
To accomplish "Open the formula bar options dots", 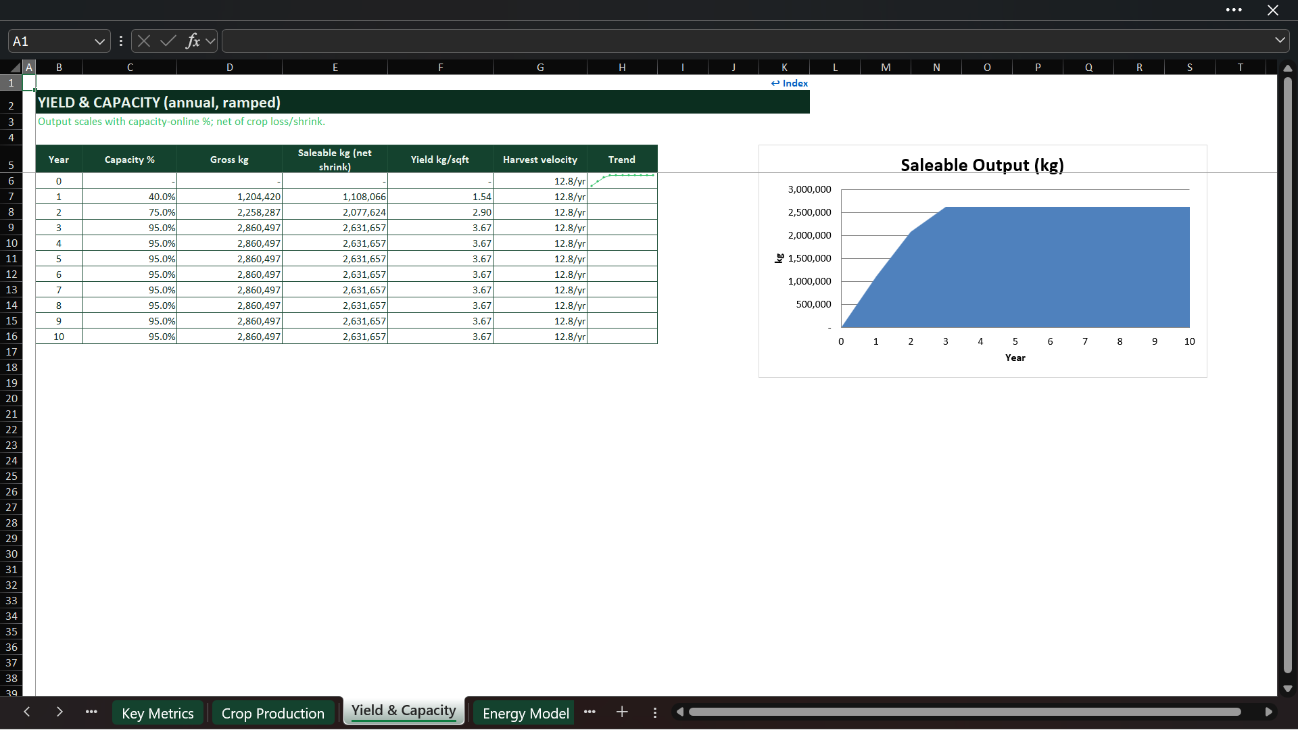I will 121,41.
